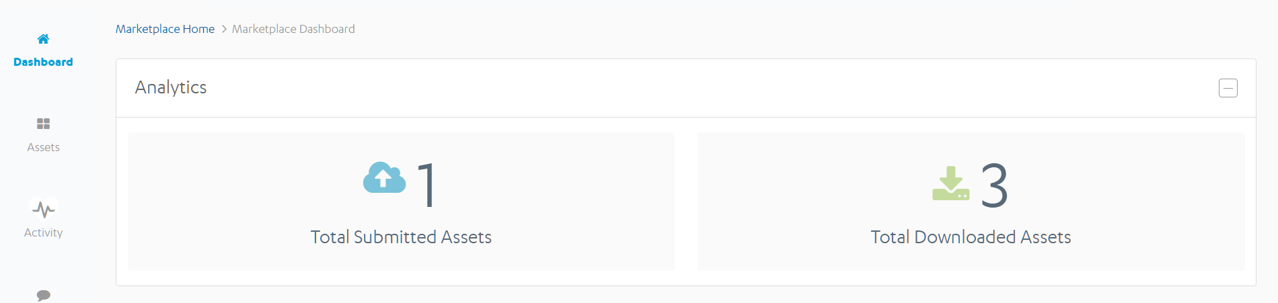Click the submitted assets count 1
This screenshot has width=1278, height=303.
click(428, 185)
